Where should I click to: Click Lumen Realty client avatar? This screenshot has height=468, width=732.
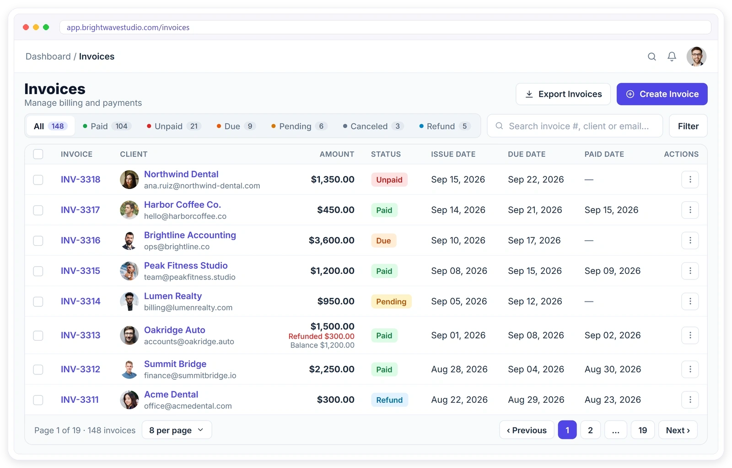pyautogui.click(x=129, y=301)
